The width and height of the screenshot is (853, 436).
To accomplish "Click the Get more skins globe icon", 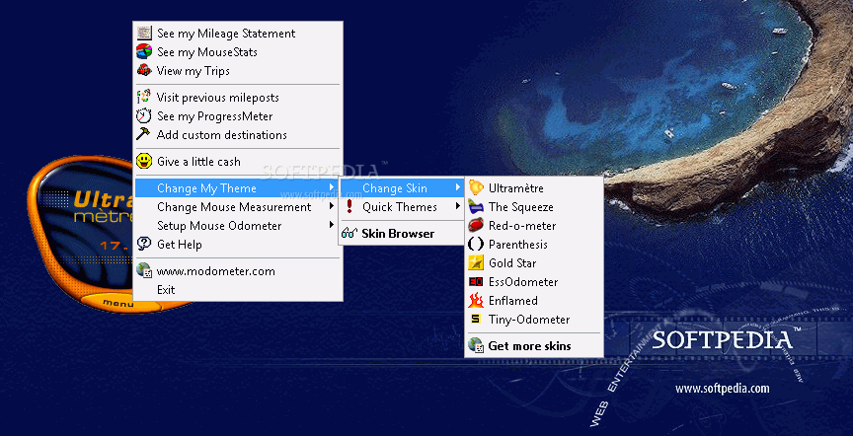I will click(x=476, y=346).
